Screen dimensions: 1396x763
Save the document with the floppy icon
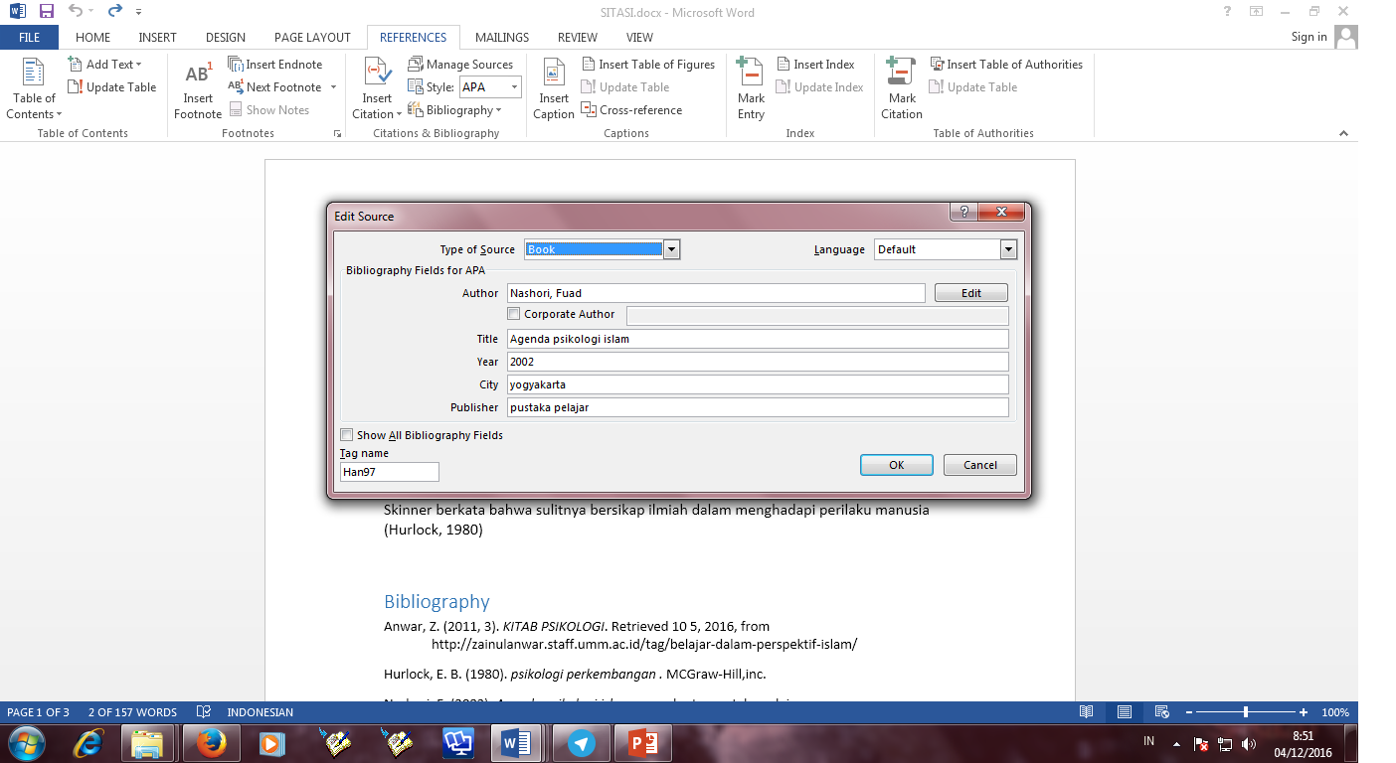coord(46,12)
